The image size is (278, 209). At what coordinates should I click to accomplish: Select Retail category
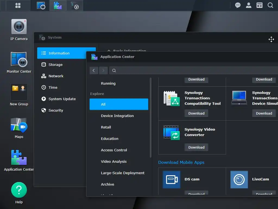[119, 127]
